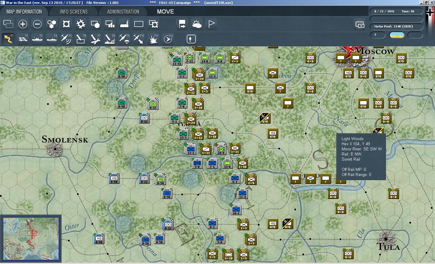435x264 pixels.
Task: Select the Amphibious Transport mode (F4)
Action: 52,39
